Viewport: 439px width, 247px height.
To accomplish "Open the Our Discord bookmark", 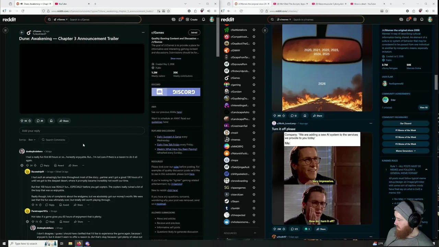I will click(x=406, y=123).
